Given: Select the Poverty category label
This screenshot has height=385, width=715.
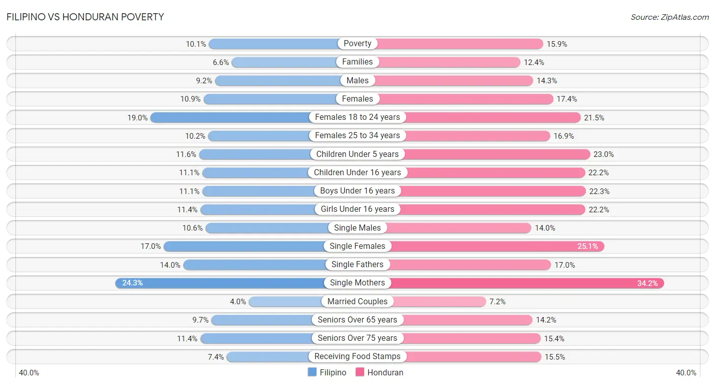Looking at the screenshot, I should tap(357, 44).
